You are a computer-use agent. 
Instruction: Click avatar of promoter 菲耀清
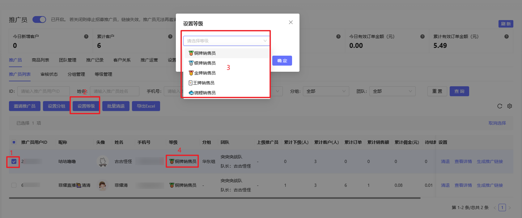102,185
